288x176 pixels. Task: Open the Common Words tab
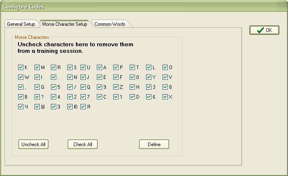coord(110,24)
